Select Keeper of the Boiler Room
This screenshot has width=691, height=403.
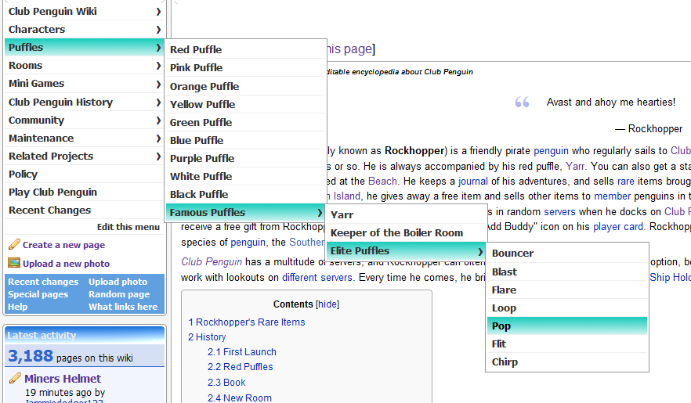click(406, 232)
